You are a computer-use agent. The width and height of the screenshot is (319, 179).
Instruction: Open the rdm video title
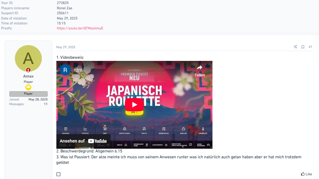pyautogui.click(x=78, y=70)
